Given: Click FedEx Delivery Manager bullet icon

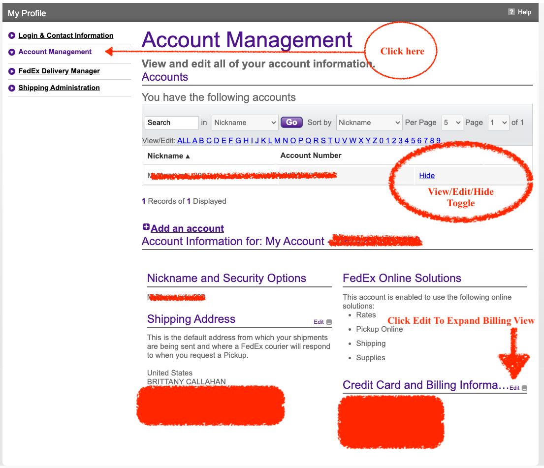Looking at the screenshot, I should point(12,71).
